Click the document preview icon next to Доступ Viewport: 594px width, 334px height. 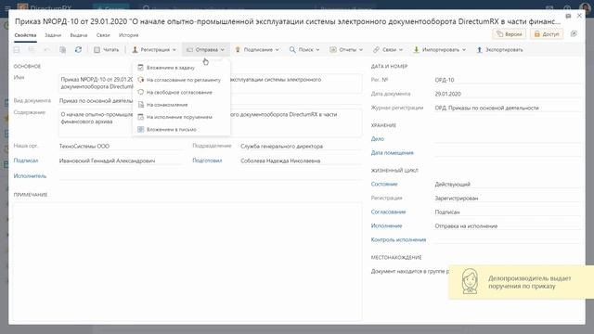coord(574,34)
